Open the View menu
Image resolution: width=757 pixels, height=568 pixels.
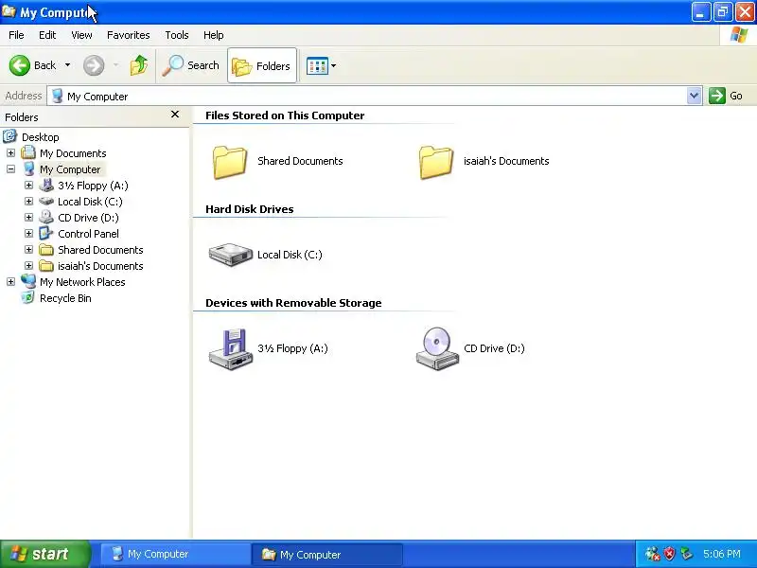81,35
